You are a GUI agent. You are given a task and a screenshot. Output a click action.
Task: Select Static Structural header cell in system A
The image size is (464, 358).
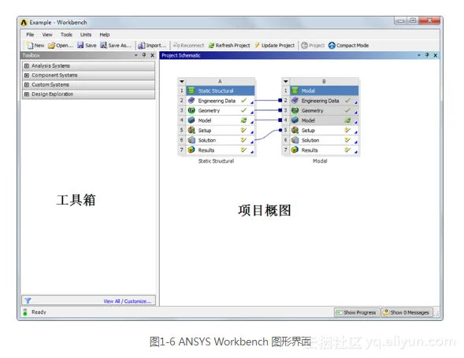point(220,90)
